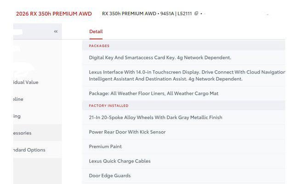
Task: Click the PACKAGES section header
Action: tap(99, 46)
